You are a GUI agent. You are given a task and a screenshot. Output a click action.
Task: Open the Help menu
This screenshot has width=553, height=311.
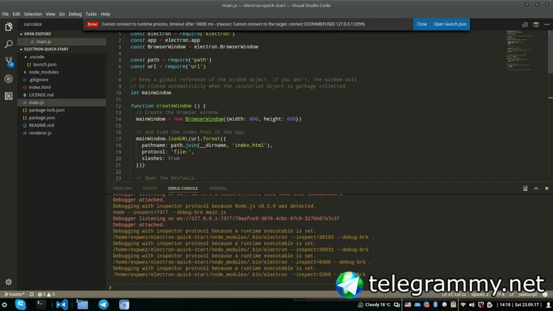[105, 14]
